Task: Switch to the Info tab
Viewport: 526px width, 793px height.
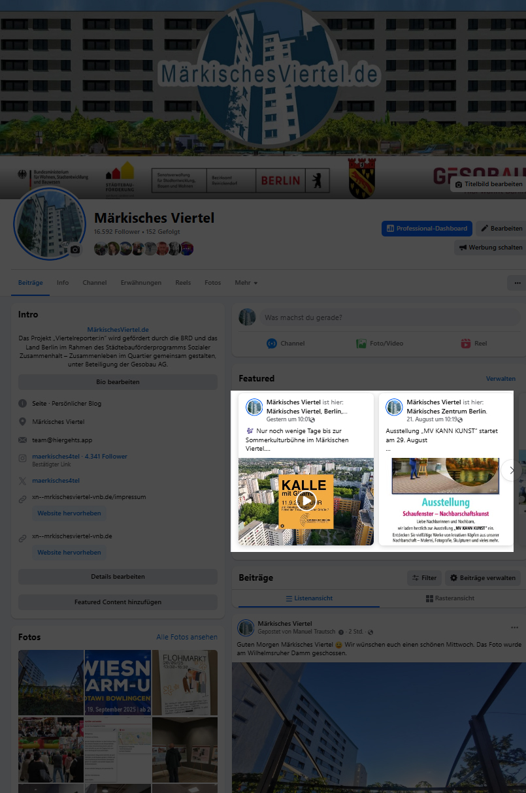Action: pos(63,283)
